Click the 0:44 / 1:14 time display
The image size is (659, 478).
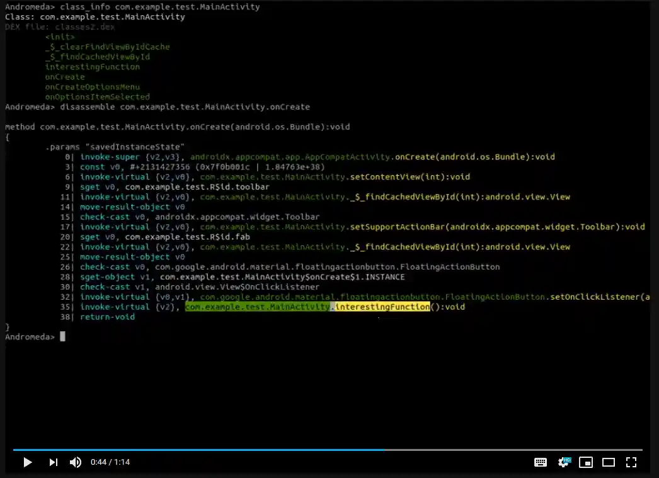[110, 462]
